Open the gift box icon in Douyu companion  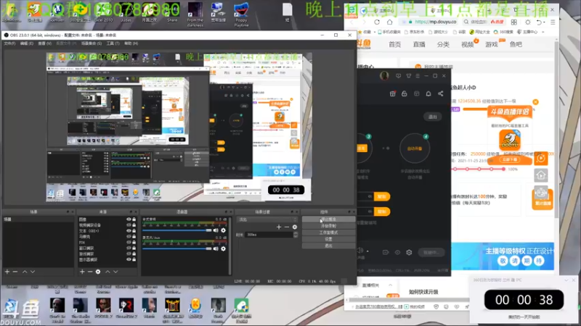tap(392, 93)
